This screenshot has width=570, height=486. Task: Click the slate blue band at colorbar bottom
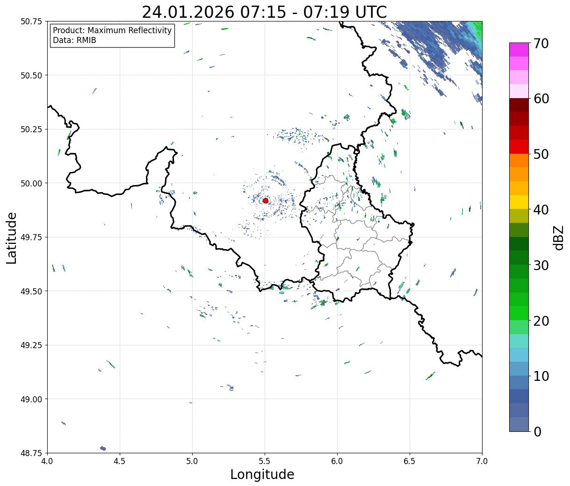[519, 424]
